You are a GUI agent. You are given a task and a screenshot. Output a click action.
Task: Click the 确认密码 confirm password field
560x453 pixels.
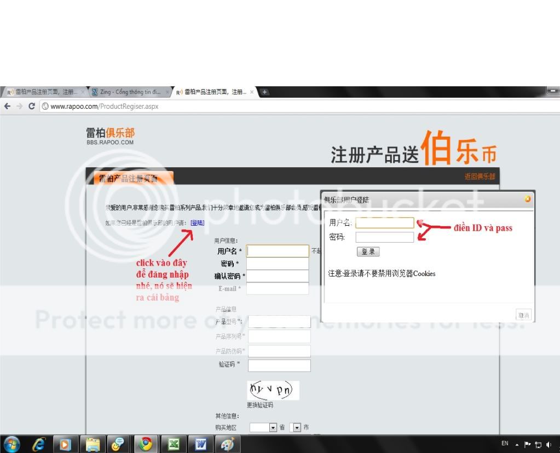278,276
